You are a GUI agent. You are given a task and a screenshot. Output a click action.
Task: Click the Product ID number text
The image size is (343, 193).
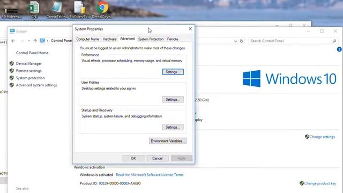pyautogui.click(x=120, y=183)
